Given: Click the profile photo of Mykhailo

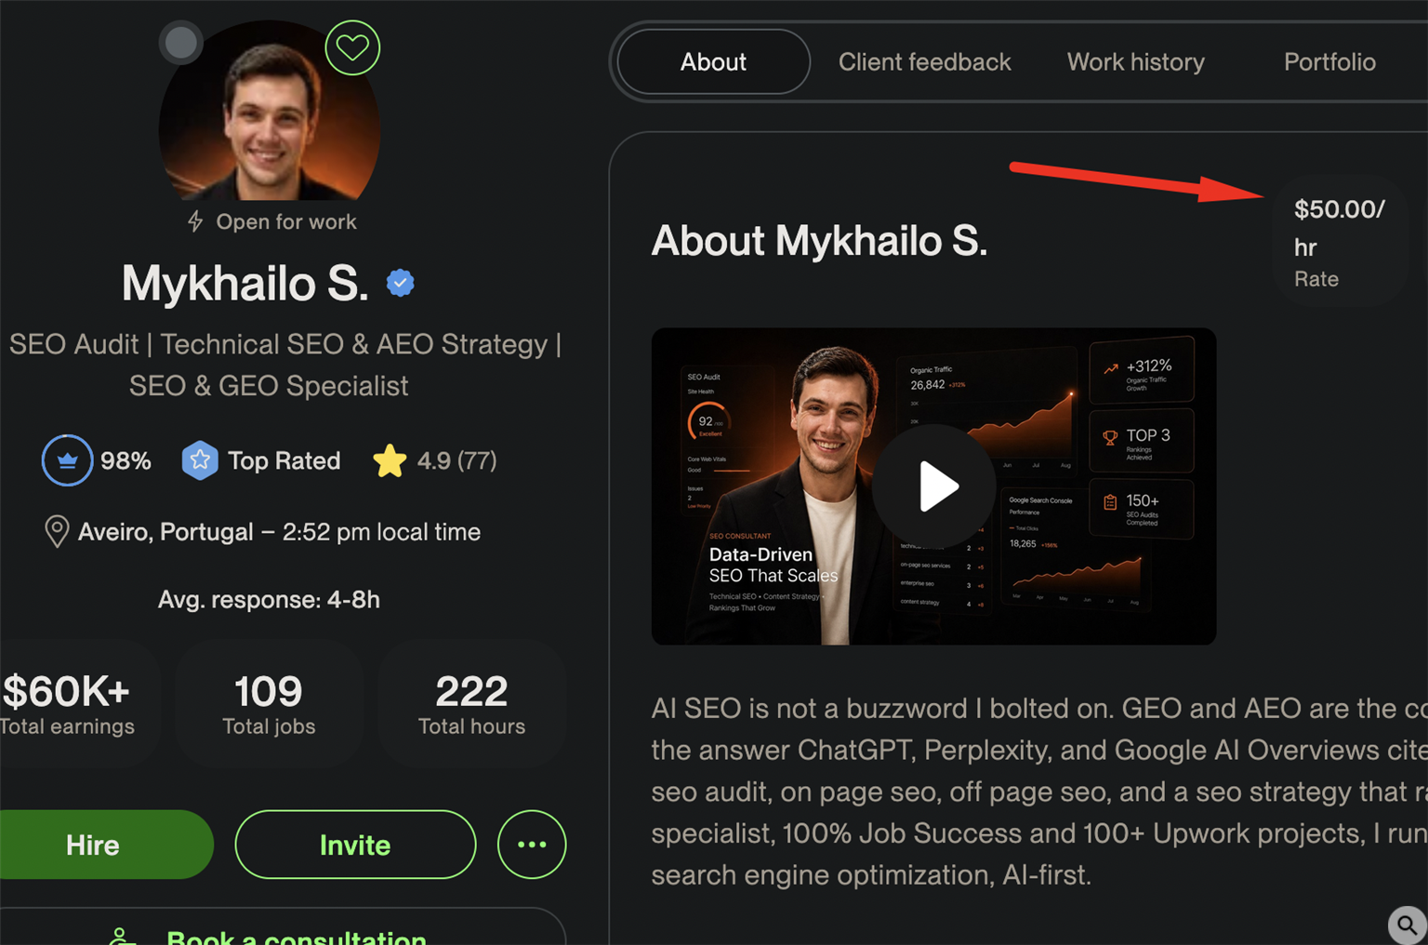Looking at the screenshot, I should [270, 112].
